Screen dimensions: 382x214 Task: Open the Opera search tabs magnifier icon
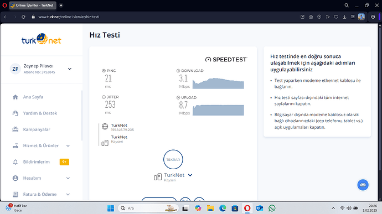(x=347, y=6)
